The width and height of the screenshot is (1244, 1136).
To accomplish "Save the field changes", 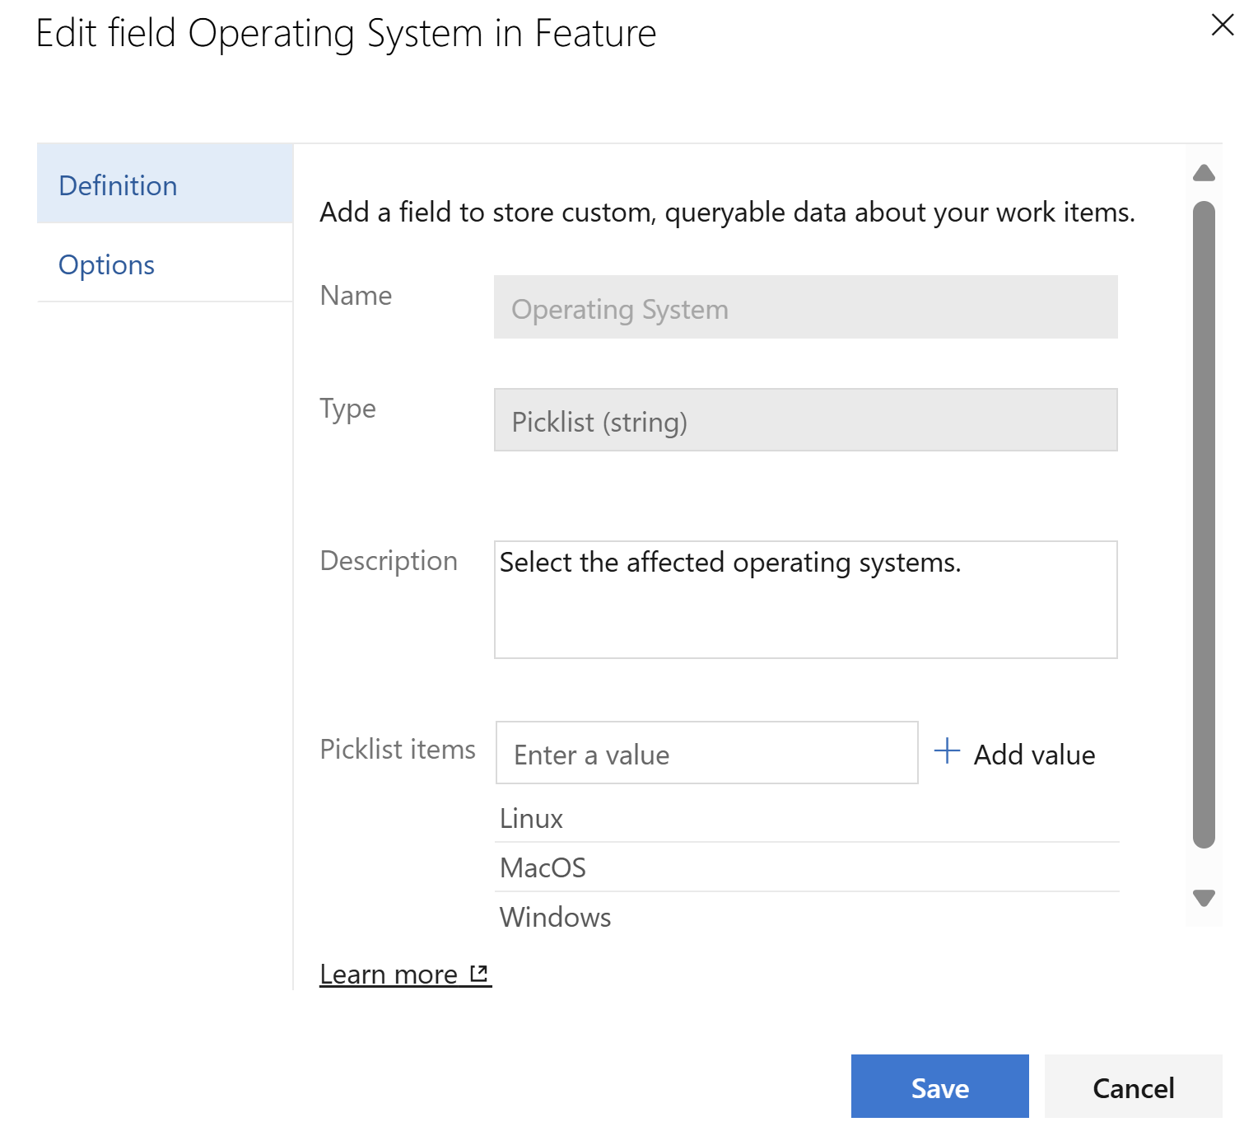I will pyautogui.click(x=939, y=1087).
